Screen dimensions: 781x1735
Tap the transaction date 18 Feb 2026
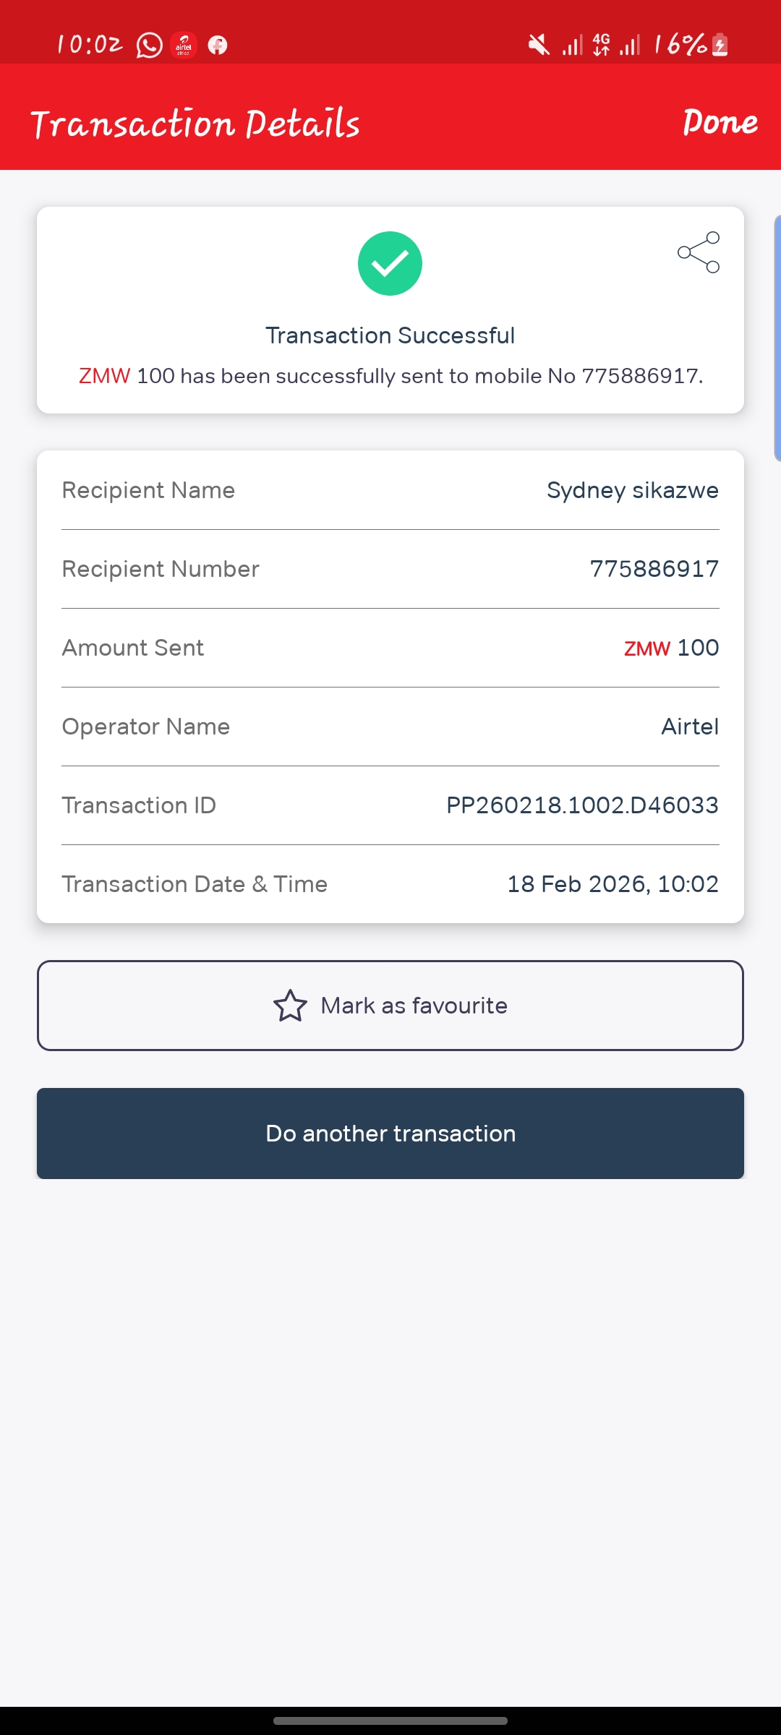click(613, 884)
